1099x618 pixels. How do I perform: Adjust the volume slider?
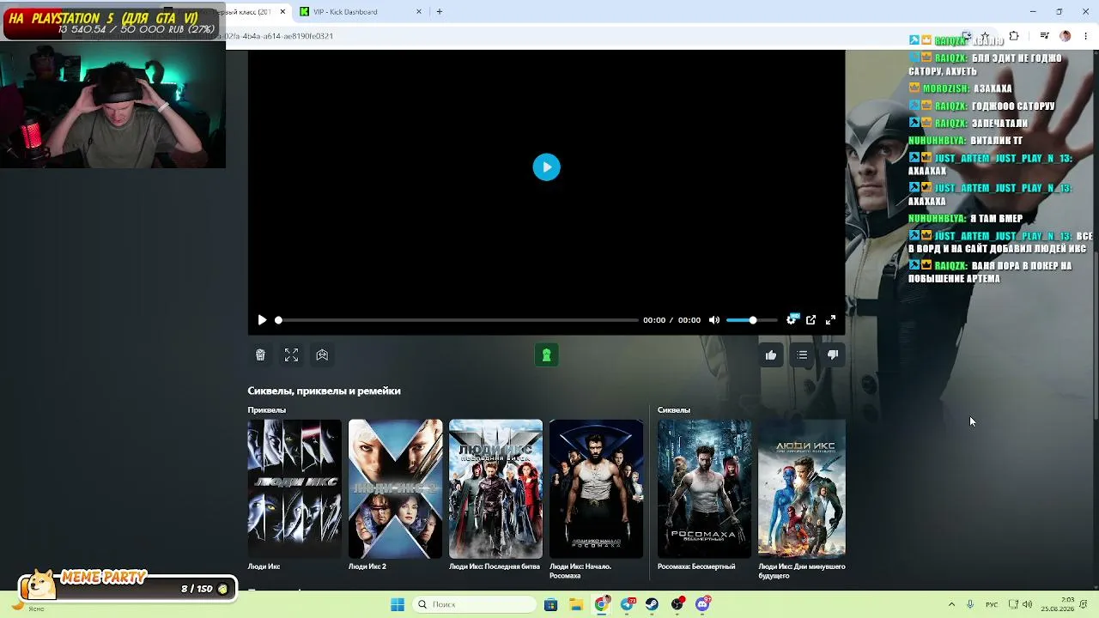click(751, 320)
